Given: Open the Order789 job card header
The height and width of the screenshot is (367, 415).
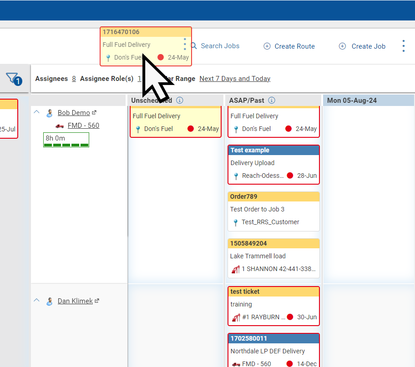Looking at the screenshot, I should [x=273, y=196].
